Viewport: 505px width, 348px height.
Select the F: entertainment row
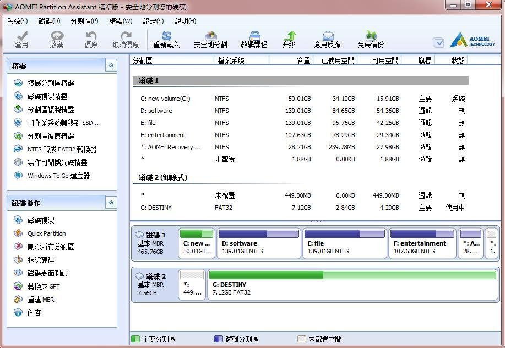pyautogui.click(x=301, y=135)
